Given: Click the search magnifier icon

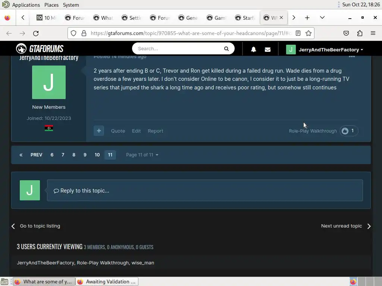Looking at the screenshot, I should (226, 49).
